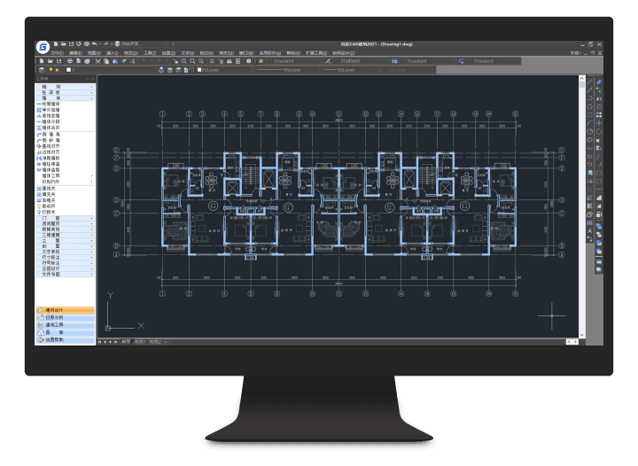The height and width of the screenshot is (466, 638).
Task: Click the blue G application logo button
Action: tap(43, 47)
